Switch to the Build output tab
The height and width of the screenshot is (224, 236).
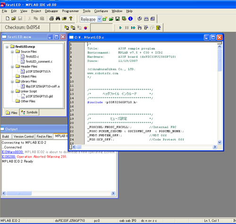tap(6, 136)
